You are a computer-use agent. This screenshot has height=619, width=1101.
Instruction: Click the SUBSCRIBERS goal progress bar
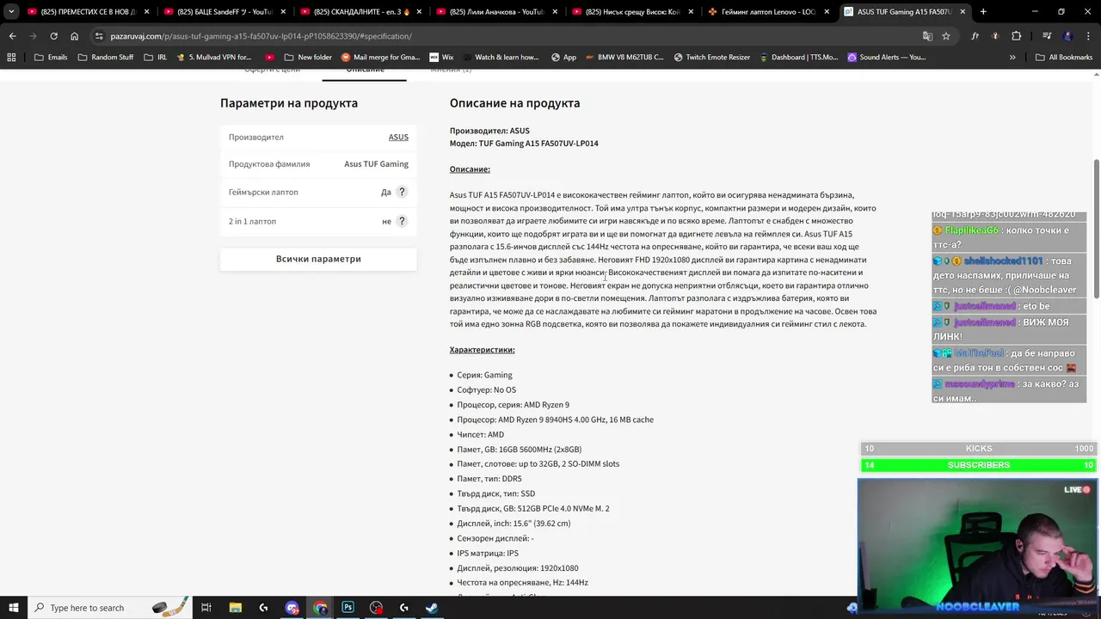point(978,465)
